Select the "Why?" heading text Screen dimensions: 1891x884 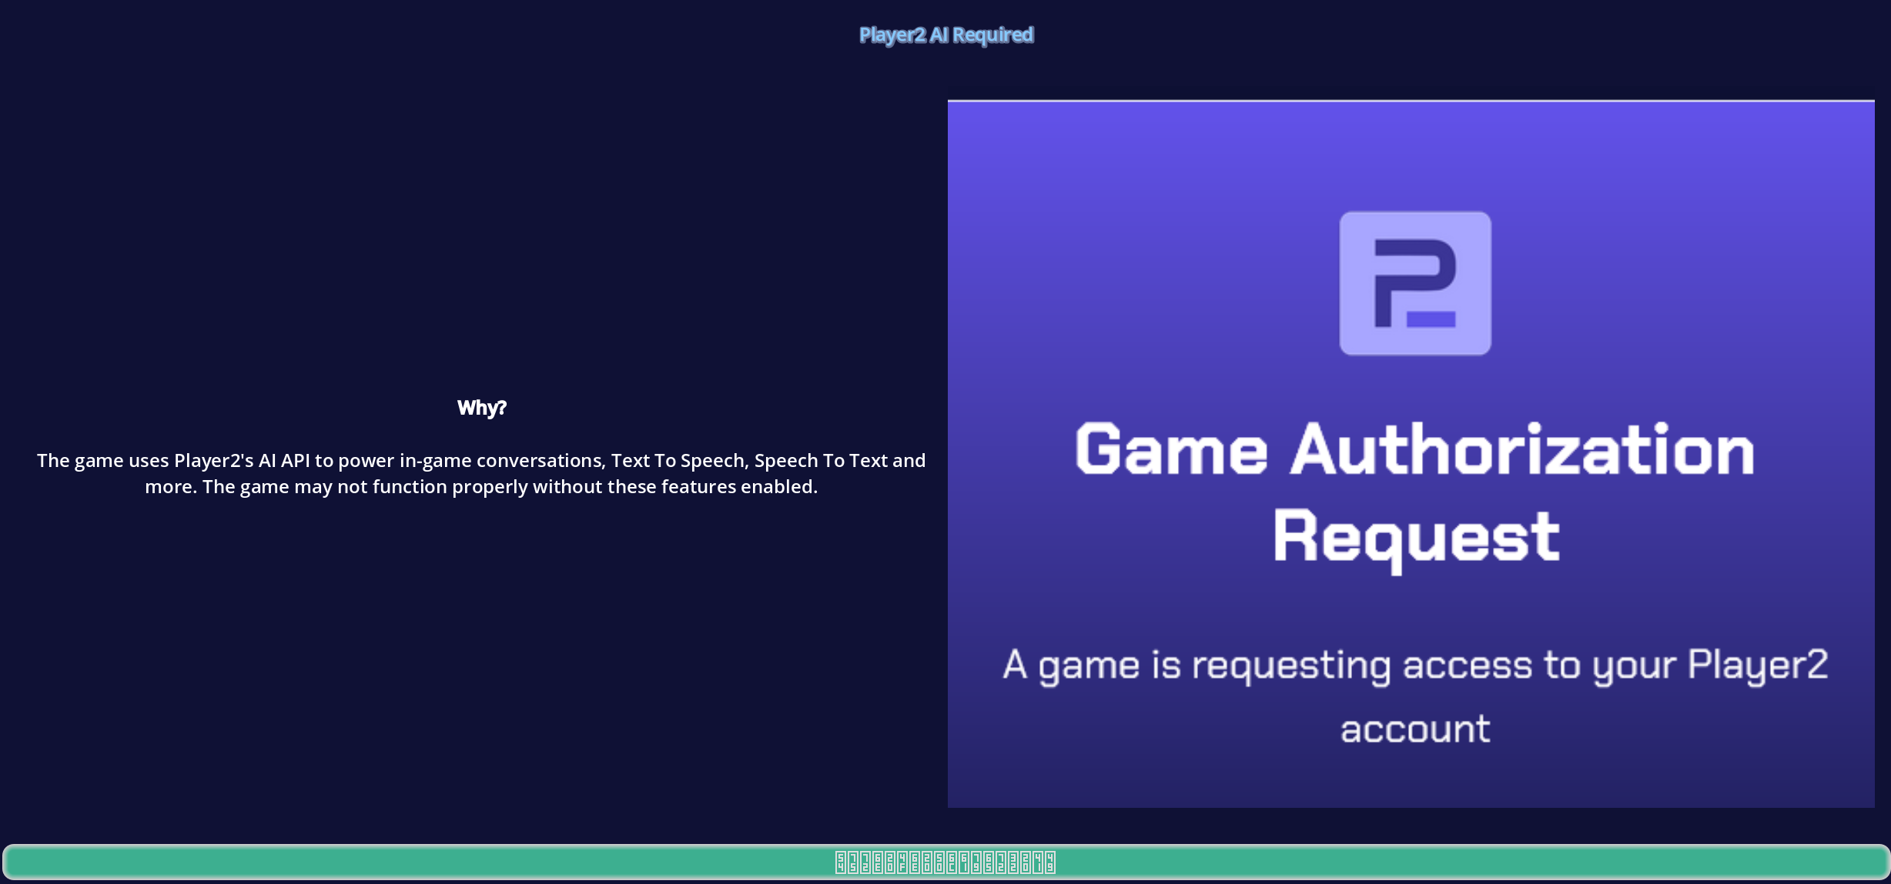point(482,408)
